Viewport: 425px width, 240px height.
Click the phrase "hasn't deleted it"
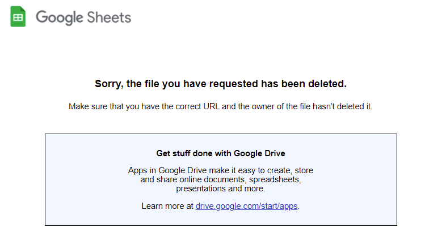pyautogui.click(x=342, y=106)
